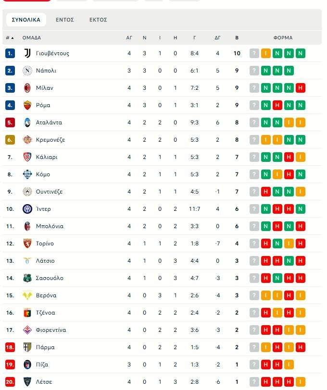This screenshot has height=390, width=327.
Task: Click the Roma club crest icon
Action: tap(27, 105)
